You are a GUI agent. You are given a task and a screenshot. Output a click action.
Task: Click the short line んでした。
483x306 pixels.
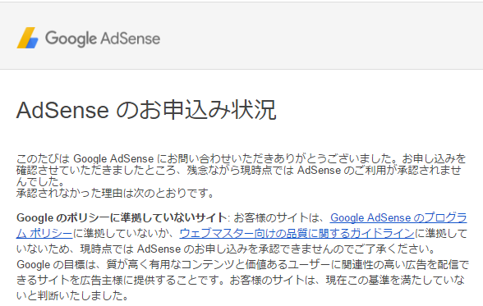40,182
